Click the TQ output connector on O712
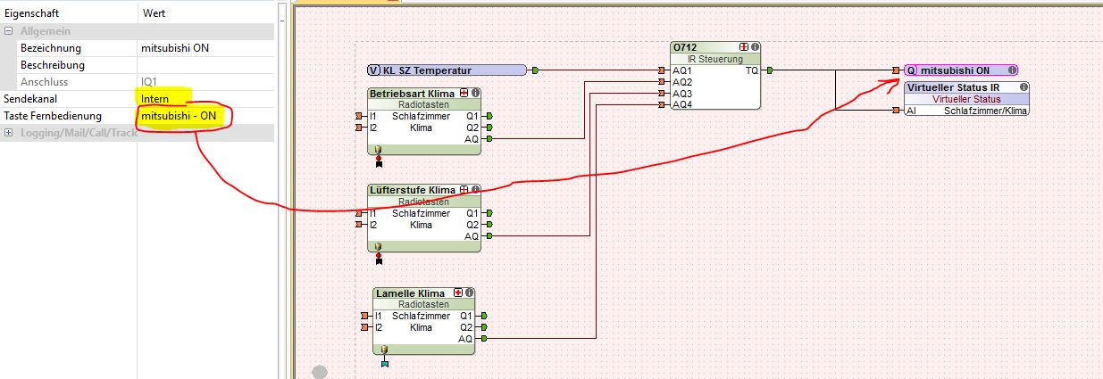The height and width of the screenshot is (379, 1103). pyautogui.click(x=770, y=70)
